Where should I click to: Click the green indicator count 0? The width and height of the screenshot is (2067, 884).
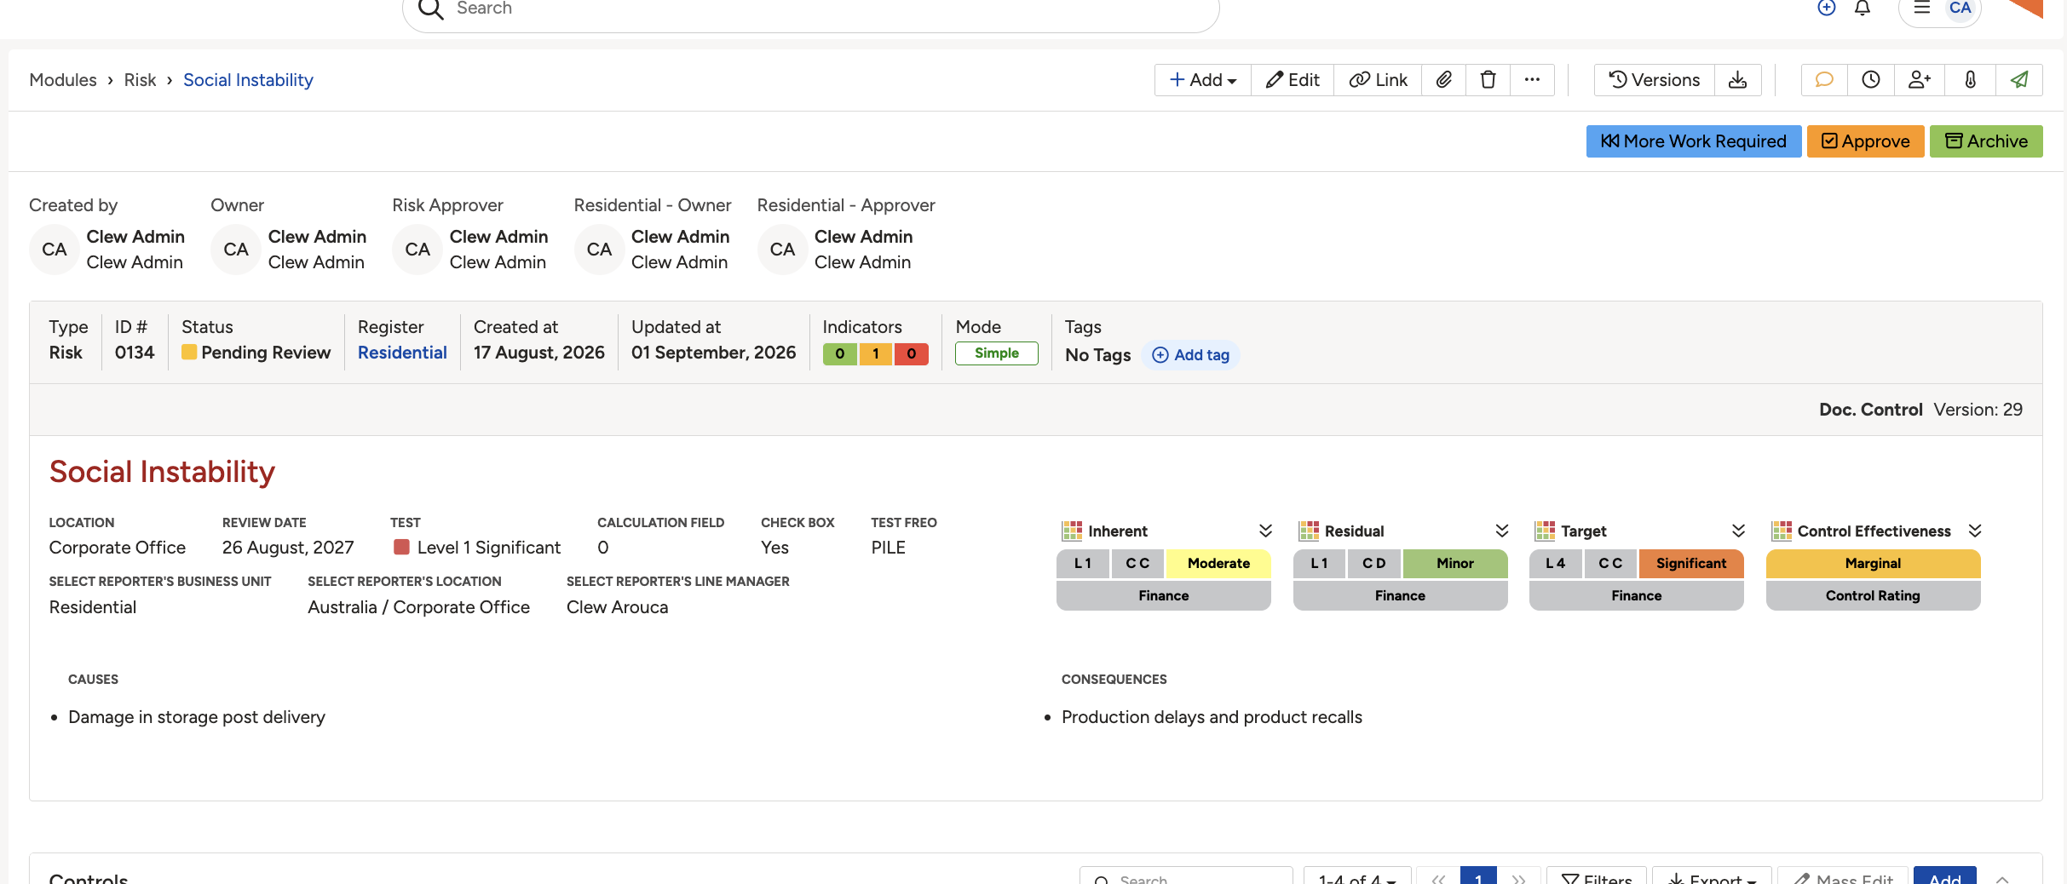tap(840, 353)
